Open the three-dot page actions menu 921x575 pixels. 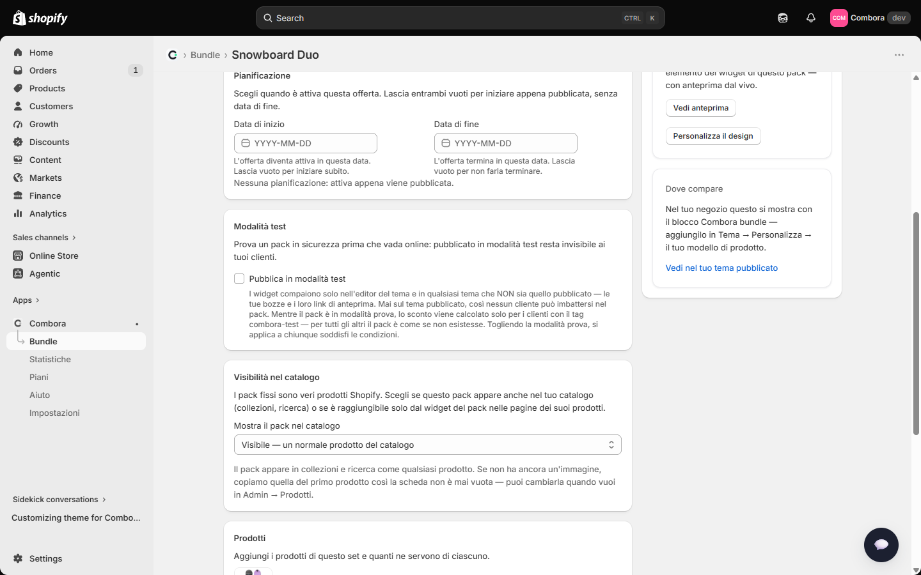pyautogui.click(x=899, y=55)
